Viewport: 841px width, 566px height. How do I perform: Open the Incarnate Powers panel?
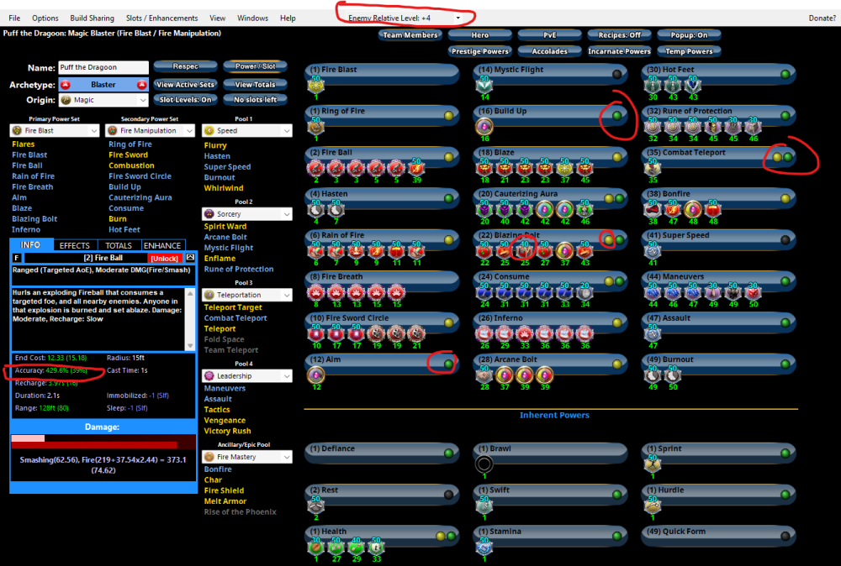619,51
